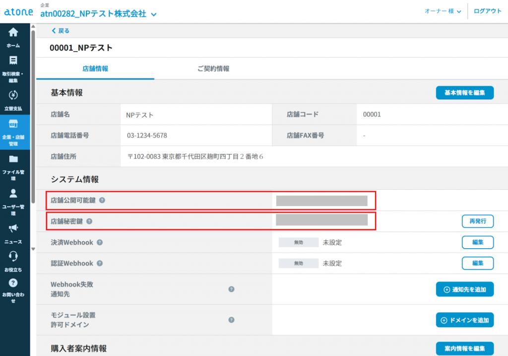Select the 店舗情報 tab
Viewport: 508px width, 356px height.
[95, 69]
